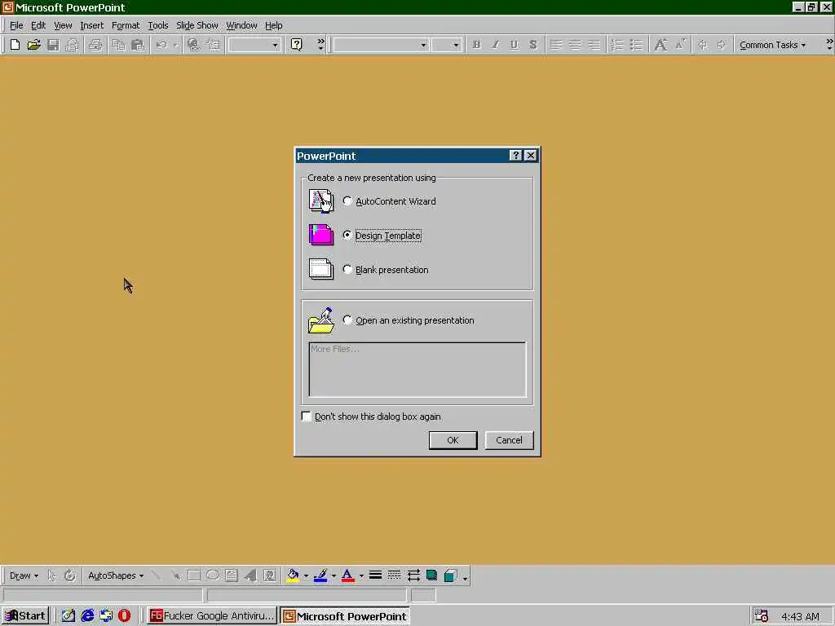Expand the AutoShapes dropdown
The image size is (835, 626).
coord(116,575)
